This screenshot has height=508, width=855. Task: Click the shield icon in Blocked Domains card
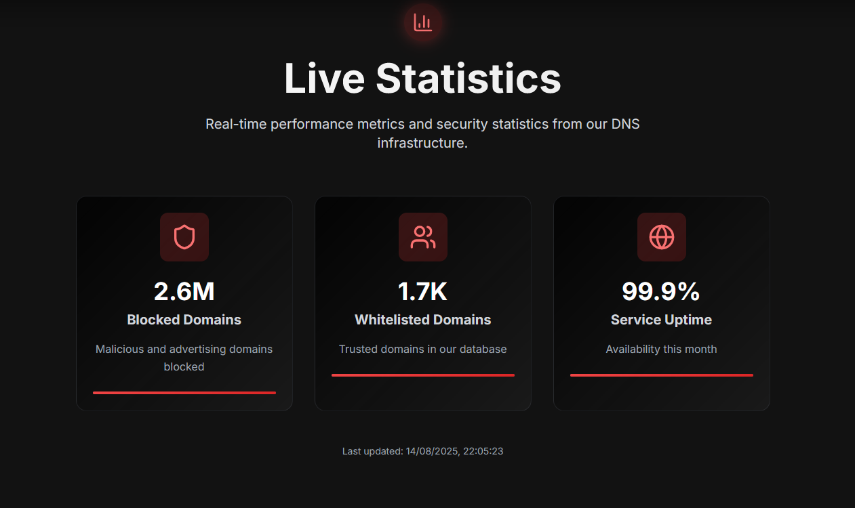tap(184, 237)
